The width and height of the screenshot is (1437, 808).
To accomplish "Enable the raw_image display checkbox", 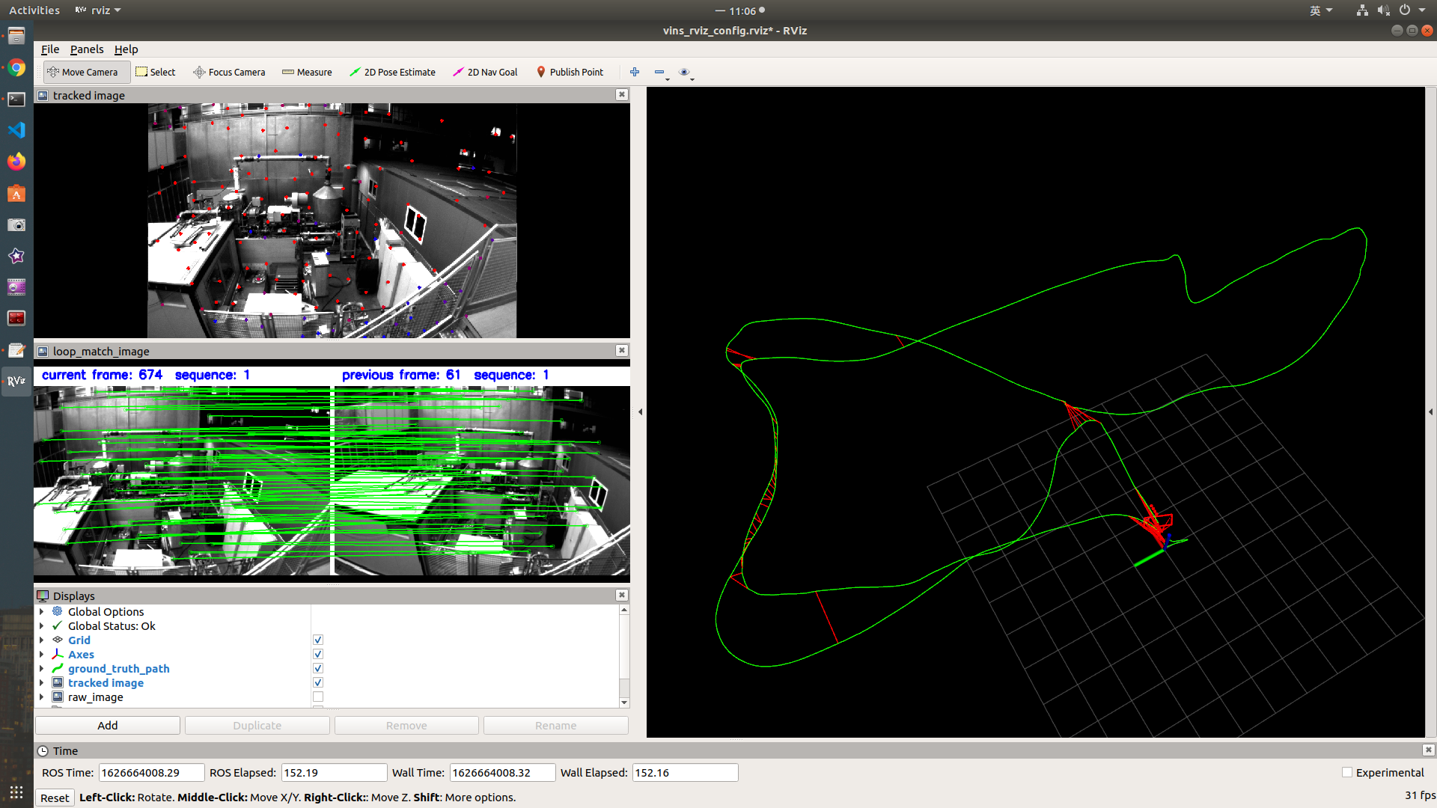I will [x=318, y=697].
